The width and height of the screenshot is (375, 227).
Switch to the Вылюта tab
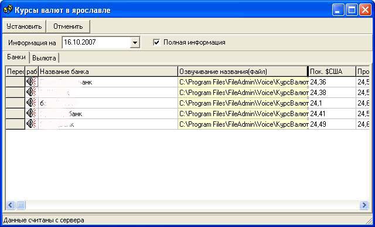[x=45, y=58]
